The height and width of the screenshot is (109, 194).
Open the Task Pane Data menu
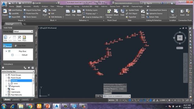click(x=5, y=38)
